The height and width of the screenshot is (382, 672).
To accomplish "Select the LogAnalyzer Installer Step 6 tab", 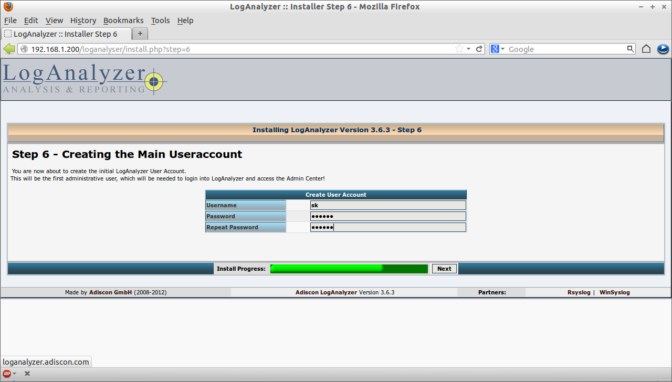I will [66, 34].
